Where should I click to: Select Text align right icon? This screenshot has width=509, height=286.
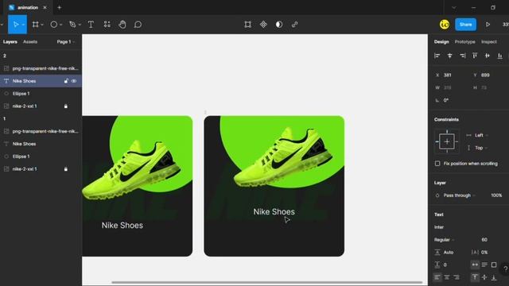[457, 277]
